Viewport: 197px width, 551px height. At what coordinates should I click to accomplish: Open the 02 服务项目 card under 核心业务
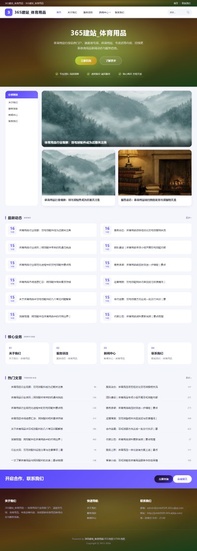(74, 353)
